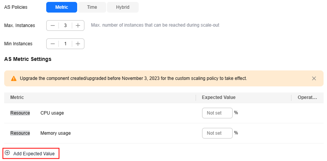Click the CPU usage expected value field
Image resolution: width=327 pixels, height=161 pixels.
click(217, 113)
